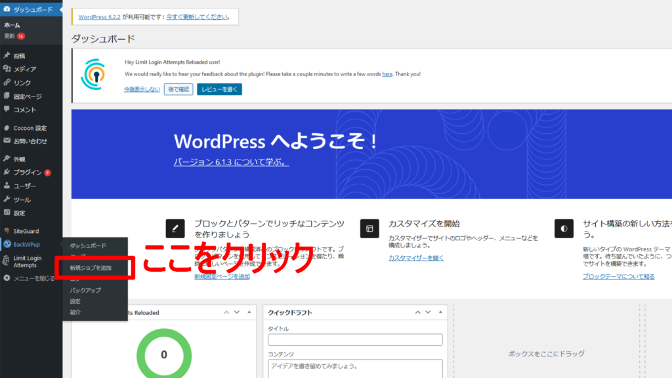Screen dimensions: 672x378
Task: Click the 後で確認 button
Action: point(178,89)
